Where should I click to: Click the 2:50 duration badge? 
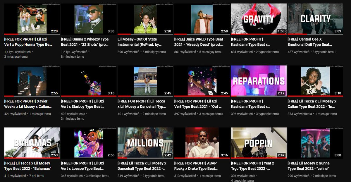click(x=224, y=31)
